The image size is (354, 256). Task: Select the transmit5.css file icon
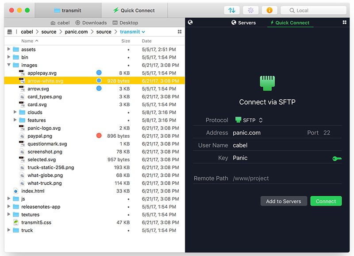click(x=15, y=222)
